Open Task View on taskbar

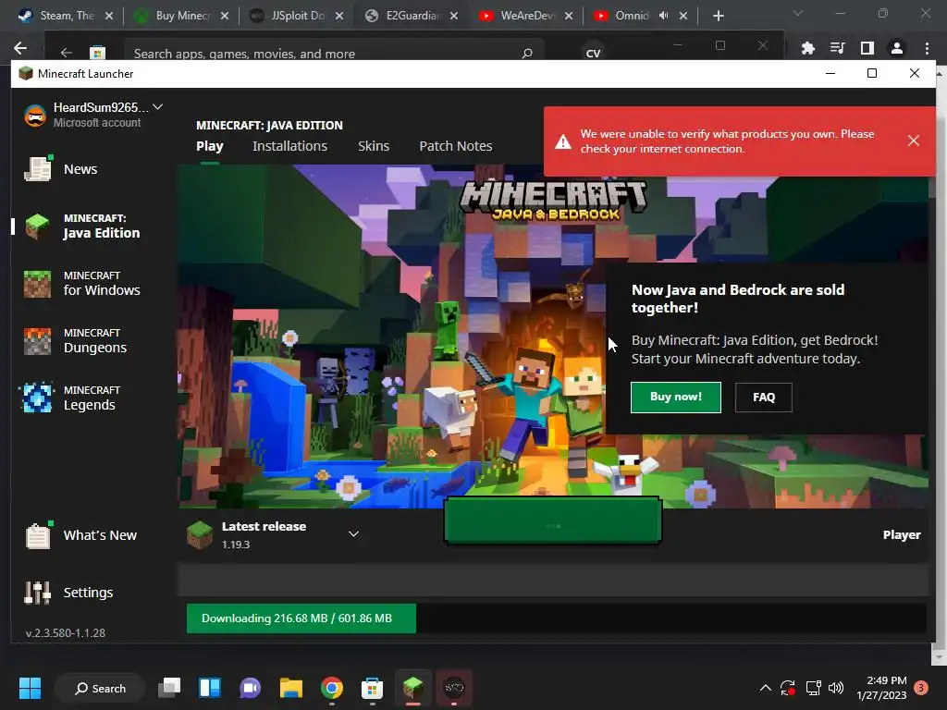(169, 688)
